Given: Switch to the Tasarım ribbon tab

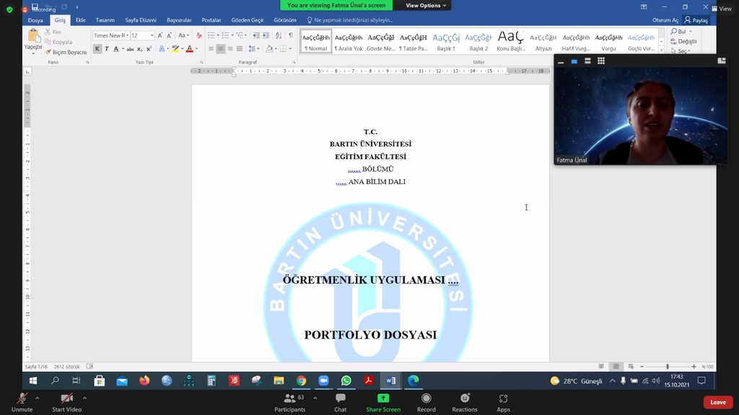Looking at the screenshot, I should tap(105, 20).
